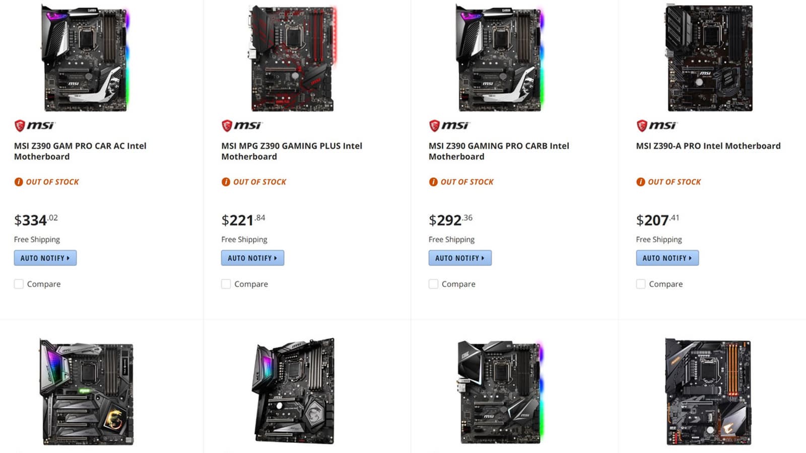Viewport: 806px width, 453px height.
Task: Open the red-accented MPG Z390 GAMING PLUS image
Action: (293, 58)
